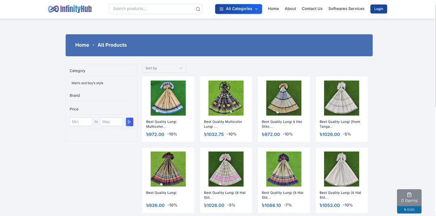Click Home in the breadcrumb
Viewport: 436px width, 216px height.
coord(82,45)
